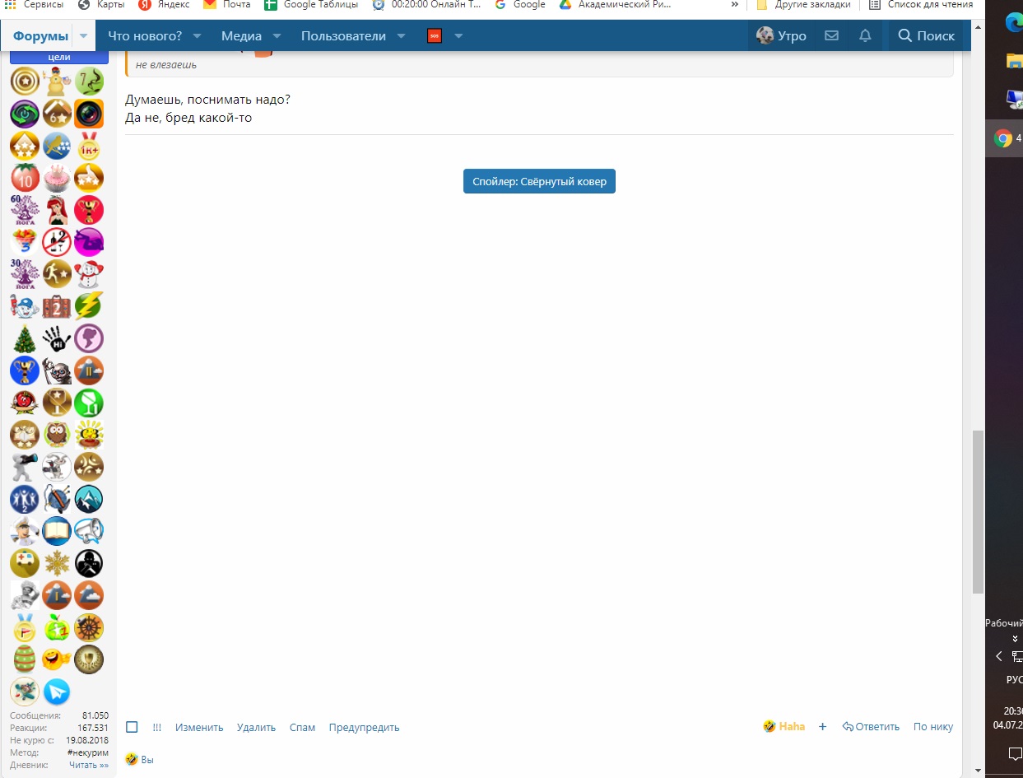
Task: Open dropdown arrow beside red SOS icon
Action: (458, 36)
